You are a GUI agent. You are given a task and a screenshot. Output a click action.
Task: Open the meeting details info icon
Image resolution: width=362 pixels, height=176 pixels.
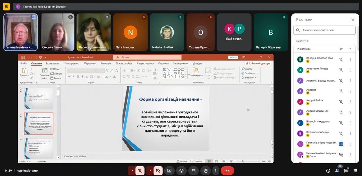click(x=328, y=171)
